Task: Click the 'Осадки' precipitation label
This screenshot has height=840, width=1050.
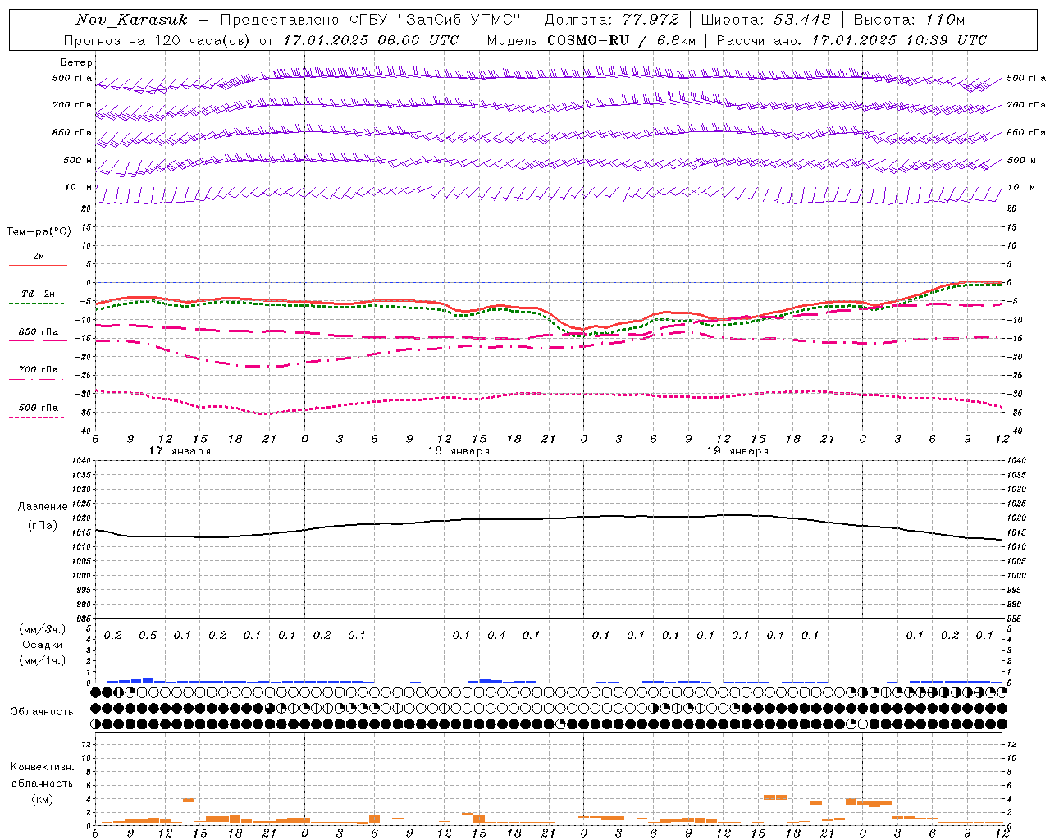Action: coord(43,645)
